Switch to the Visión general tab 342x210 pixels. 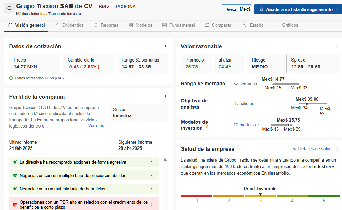click(x=26, y=25)
